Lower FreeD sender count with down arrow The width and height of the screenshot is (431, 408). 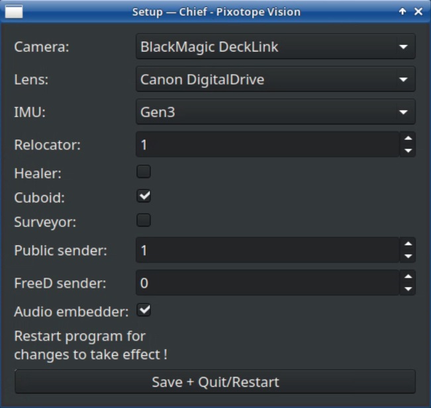tap(408, 288)
